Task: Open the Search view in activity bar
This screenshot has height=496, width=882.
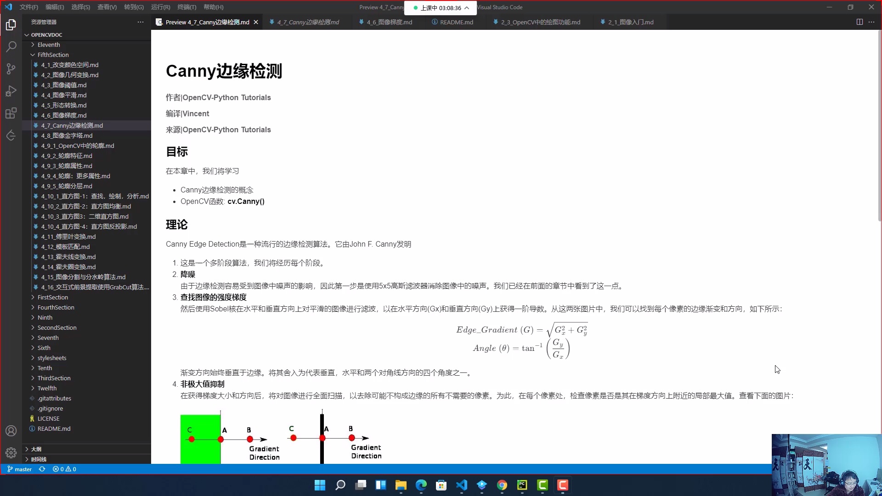Action: [11, 46]
